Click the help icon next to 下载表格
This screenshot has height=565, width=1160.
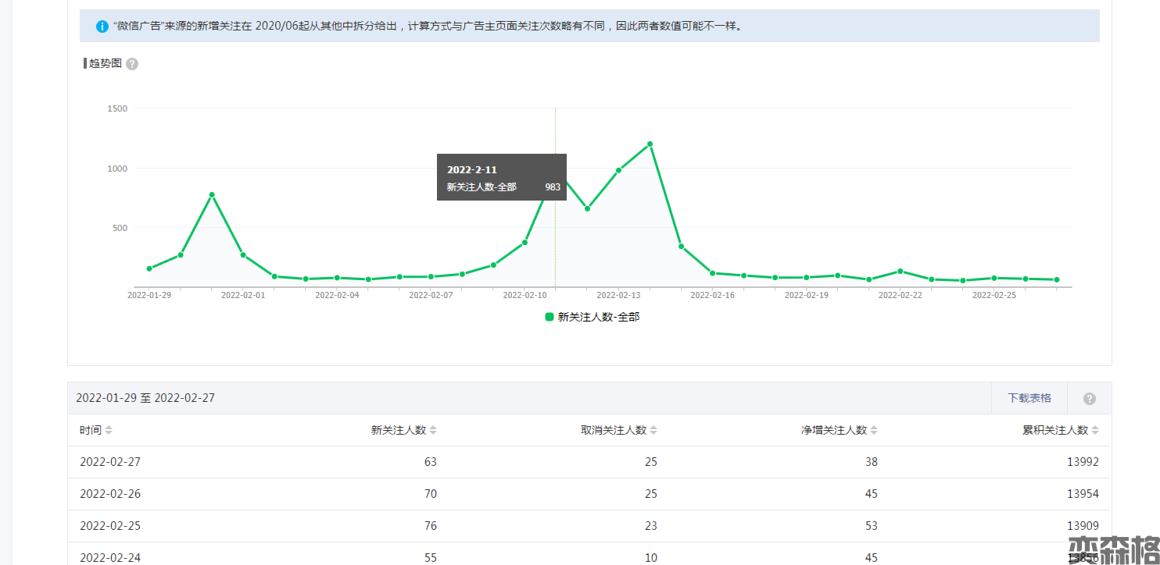[1089, 399]
